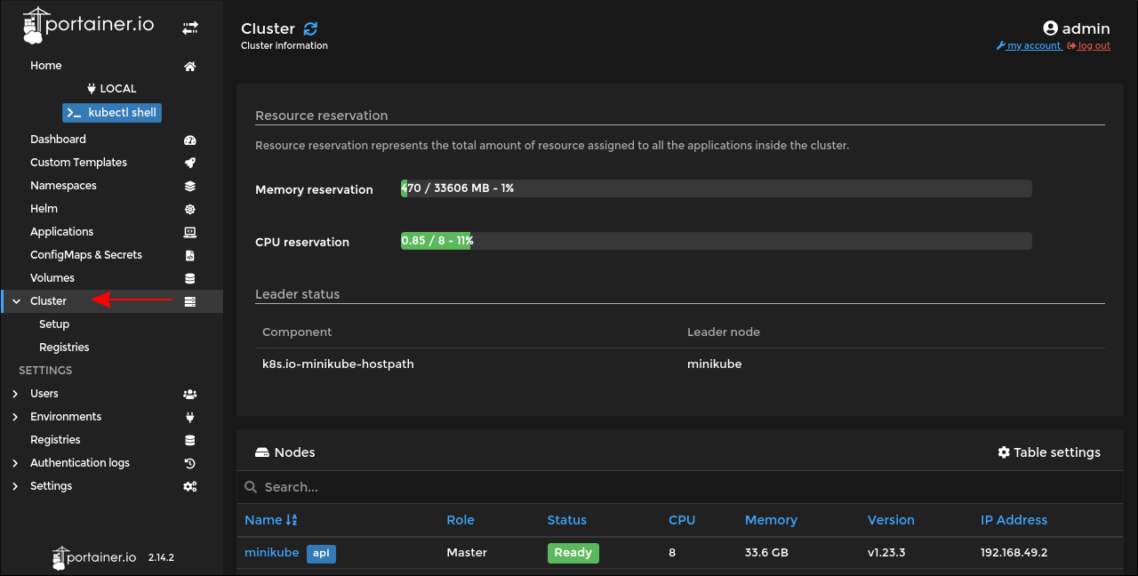Image resolution: width=1138 pixels, height=576 pixels.
Task: Click the portainer.io logo at sidebar top
Action: (x=88, y=26)
